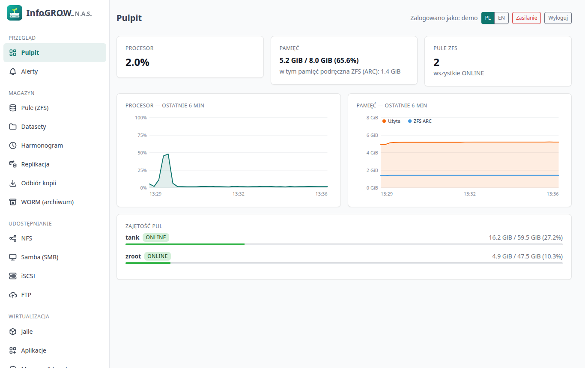Click the tank ONLINE status badge
The width and height of the screenshot is (585, 368).
(156, 237)
